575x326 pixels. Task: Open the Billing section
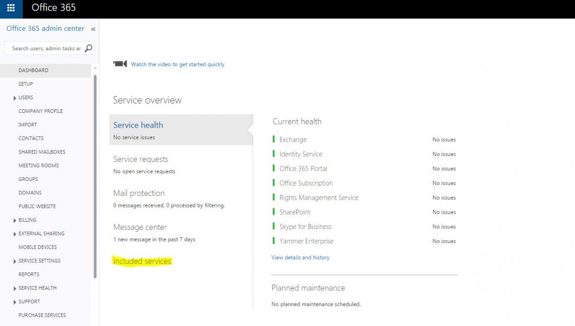coord(28,220)
